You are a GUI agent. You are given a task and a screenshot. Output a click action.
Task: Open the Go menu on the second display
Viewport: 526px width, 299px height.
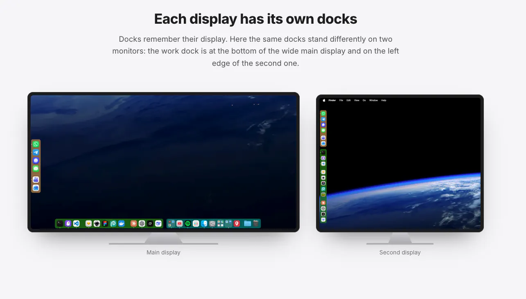coord(364,100)
